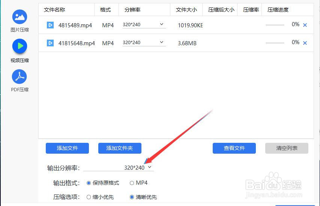This screenshot has width=320, height=206.
Task: Open resolution dropdown for 41815648.mp4 row
Action: pos(144,43)
